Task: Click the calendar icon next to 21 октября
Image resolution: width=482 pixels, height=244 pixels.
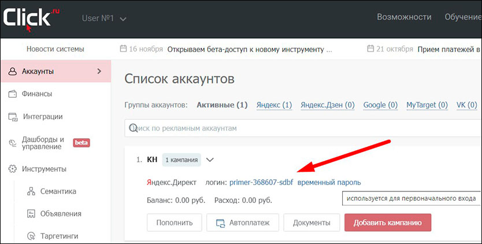Action: pos(370,49)
